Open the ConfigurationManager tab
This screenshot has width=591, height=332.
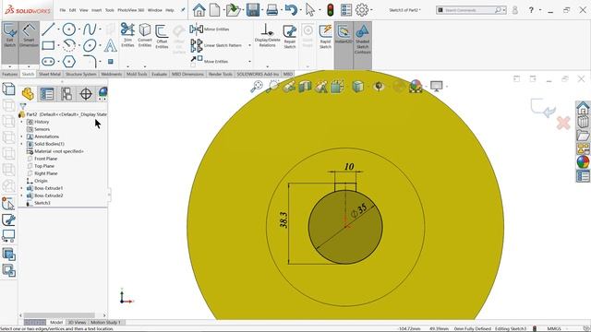66,94
